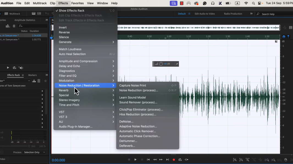This screenshot has width=293, height=164.
Task: Click Loop playback icon in Files panel
Action: click(x=14, y=68)
